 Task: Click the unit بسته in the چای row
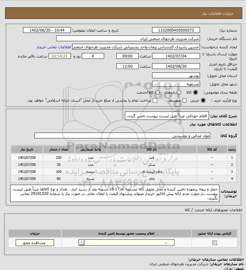tap(91, 179)
